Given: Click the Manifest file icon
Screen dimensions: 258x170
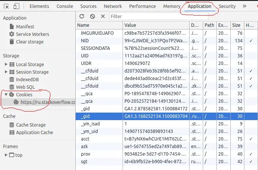Looking at the screenshot, I should pos(12,26).
